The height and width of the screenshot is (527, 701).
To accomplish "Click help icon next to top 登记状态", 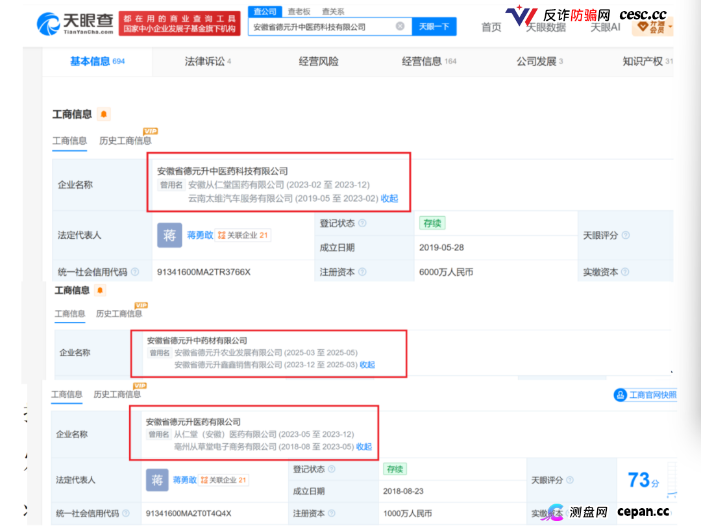I will (363, 223).
